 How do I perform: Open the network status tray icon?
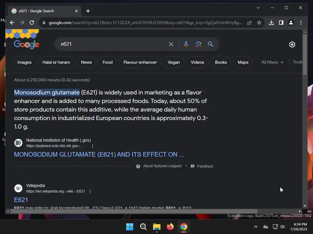tap(275, 227)
